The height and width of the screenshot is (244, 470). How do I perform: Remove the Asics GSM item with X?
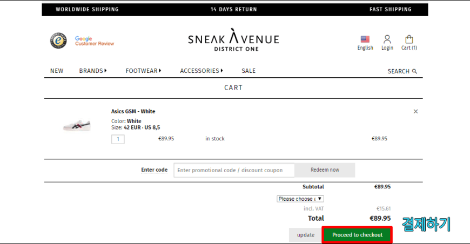pos(415,111)
